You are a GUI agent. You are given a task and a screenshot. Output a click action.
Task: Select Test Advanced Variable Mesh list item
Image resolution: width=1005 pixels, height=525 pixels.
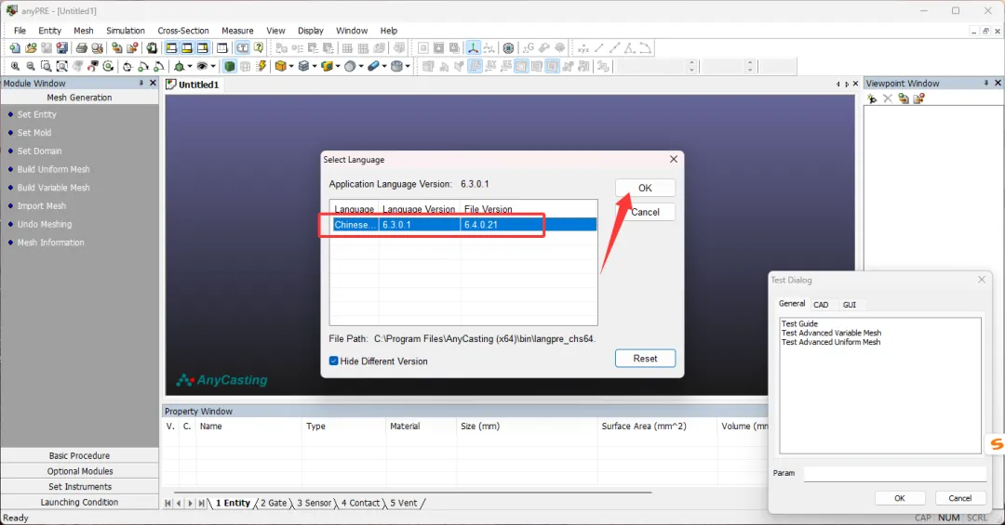[831, 333]
